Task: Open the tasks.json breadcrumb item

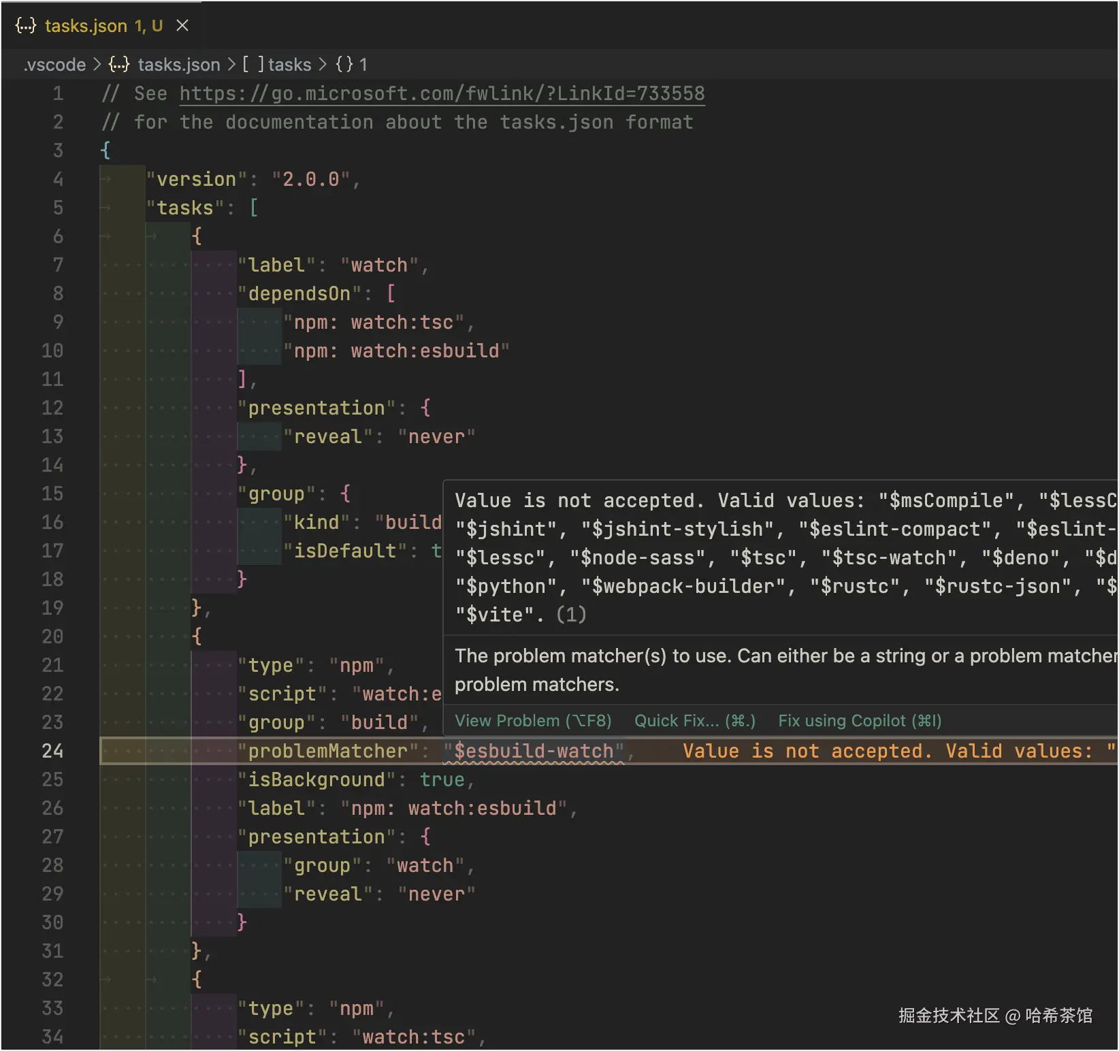Action: pyautogui.click(x=179, y=65)
